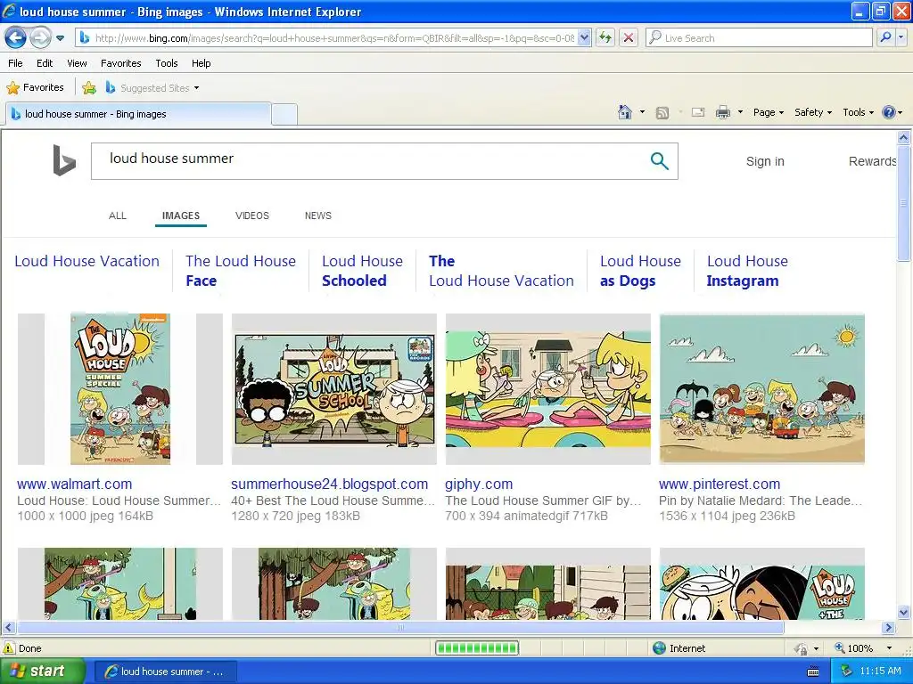This screenshot has width=913, height=684.
Task: Open the Rewards link
Action: (x=872, y=161)
